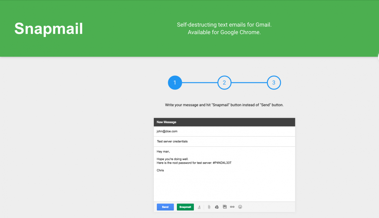Viewport: 379px width, 218px height.
Task: Click the subject field Test server credentials
Action: 224,141
